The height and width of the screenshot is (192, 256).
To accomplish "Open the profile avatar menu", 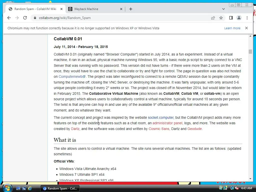I will click(239, 18).
